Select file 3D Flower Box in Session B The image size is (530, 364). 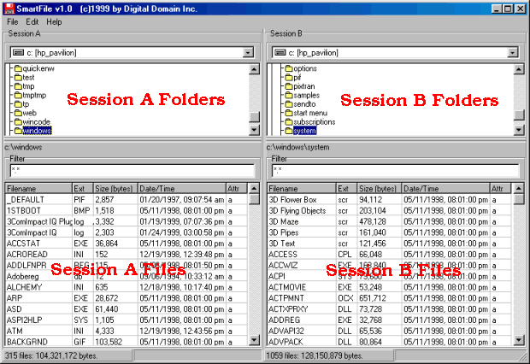point(292,200)
